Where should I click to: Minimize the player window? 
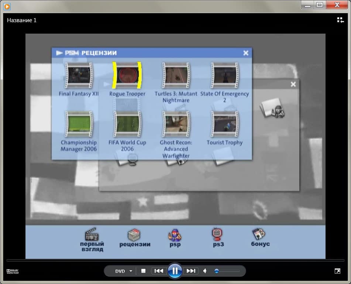(308, 5)
